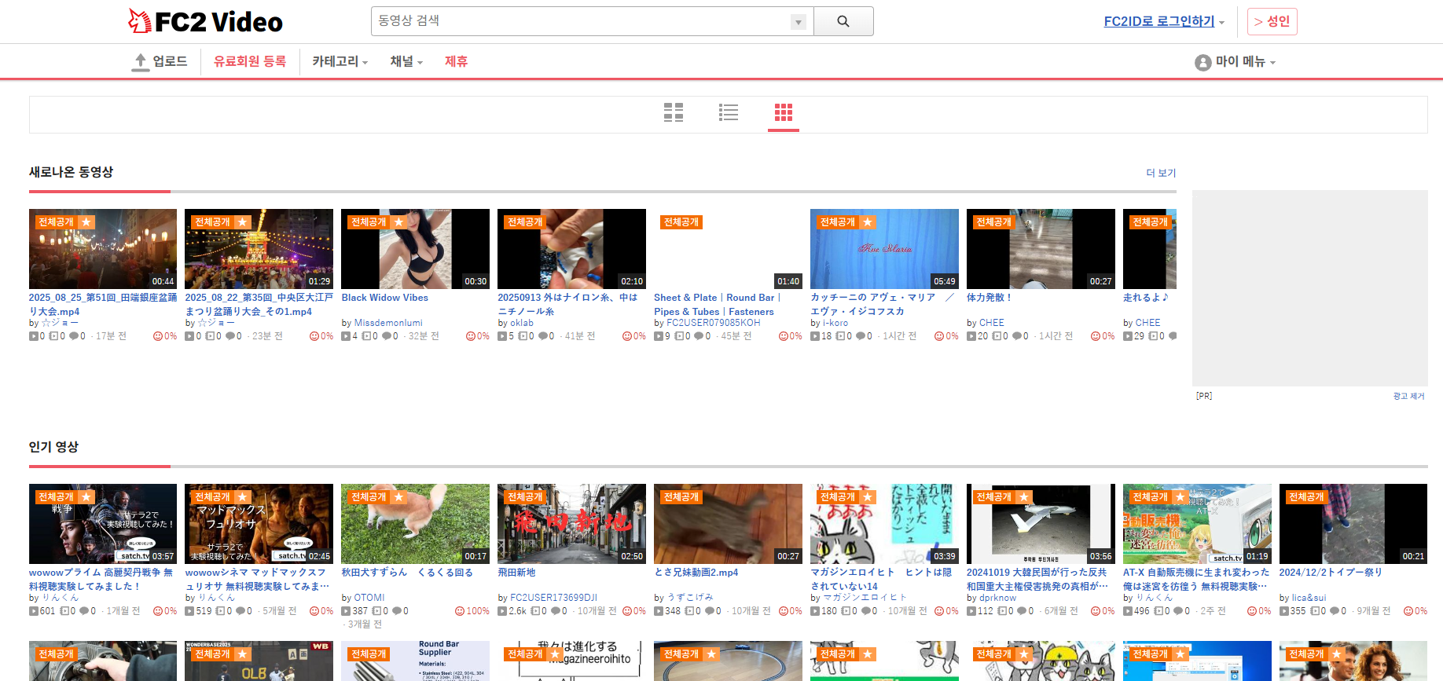
Task: Click rating face icon under dprknow video
Action: [x=1095, y=611]
